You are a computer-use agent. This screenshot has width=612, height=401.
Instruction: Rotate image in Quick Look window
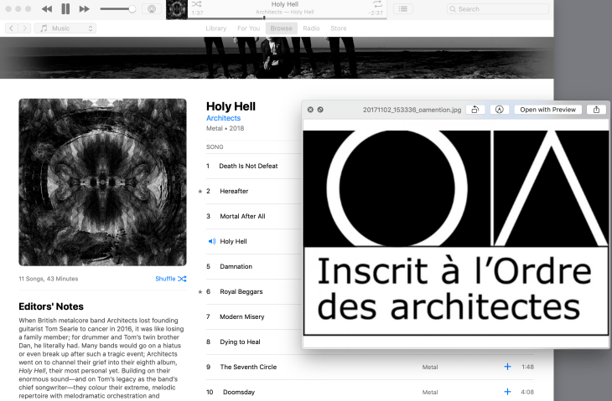point(475,110)
